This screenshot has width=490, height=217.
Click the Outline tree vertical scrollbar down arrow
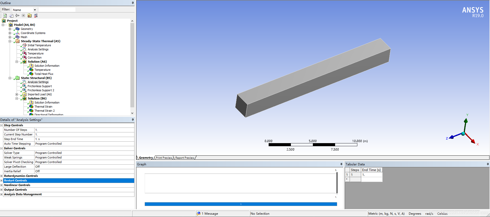[x=132, y=113]
